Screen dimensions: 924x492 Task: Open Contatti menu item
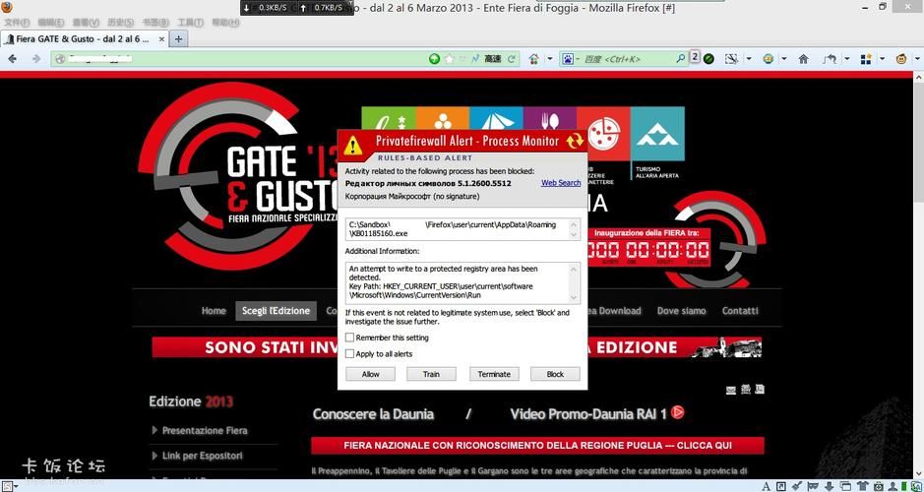pos(740,311)
